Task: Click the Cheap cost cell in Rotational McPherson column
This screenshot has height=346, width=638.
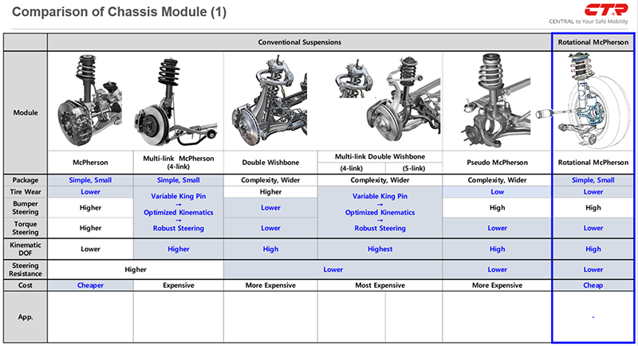Action: coord(593,285)
